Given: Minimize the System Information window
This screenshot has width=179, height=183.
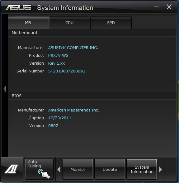Looking at the screenshot, I should pos(157,7).
